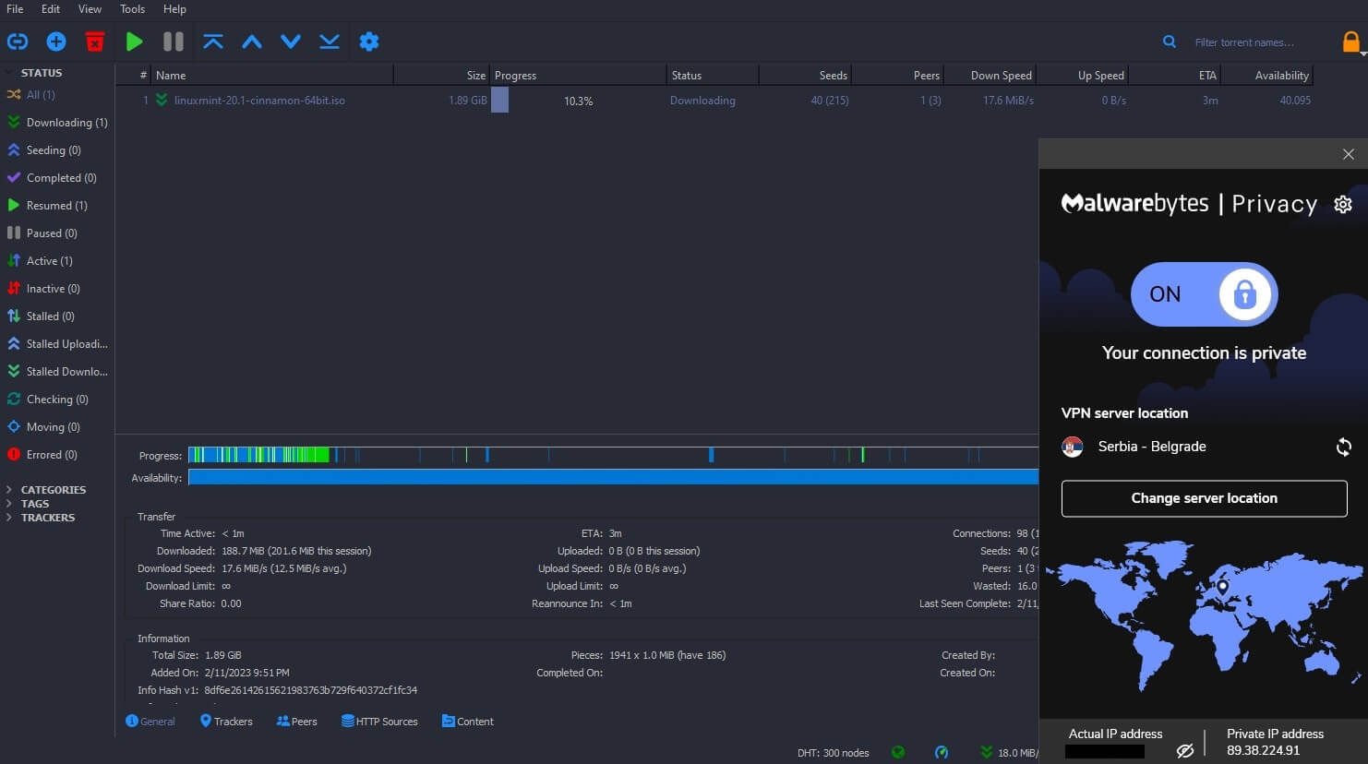This screenshot has height=764, width=1368.
Task: Click the 18.0 MiB download speed indicator
Action: (1009, 753)
